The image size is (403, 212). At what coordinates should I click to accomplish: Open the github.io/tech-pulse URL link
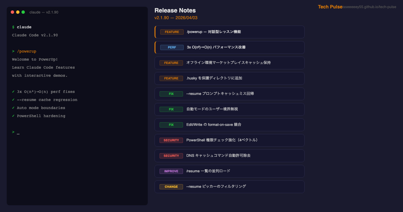tap(369, 7)
